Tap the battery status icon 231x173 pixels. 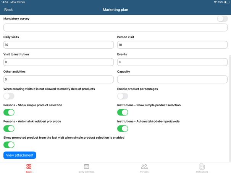(x=227, y=2)
